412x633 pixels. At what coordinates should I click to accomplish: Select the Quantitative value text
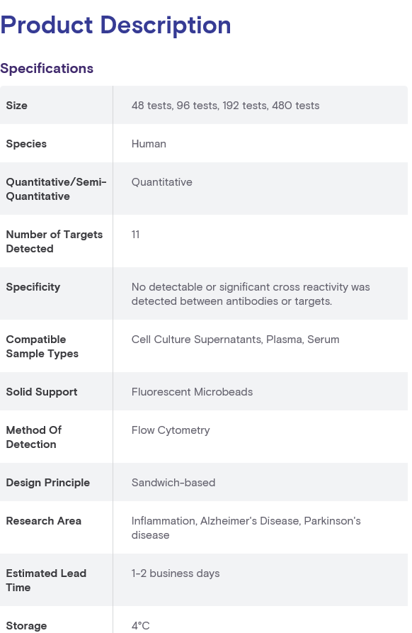coord(161,182)
